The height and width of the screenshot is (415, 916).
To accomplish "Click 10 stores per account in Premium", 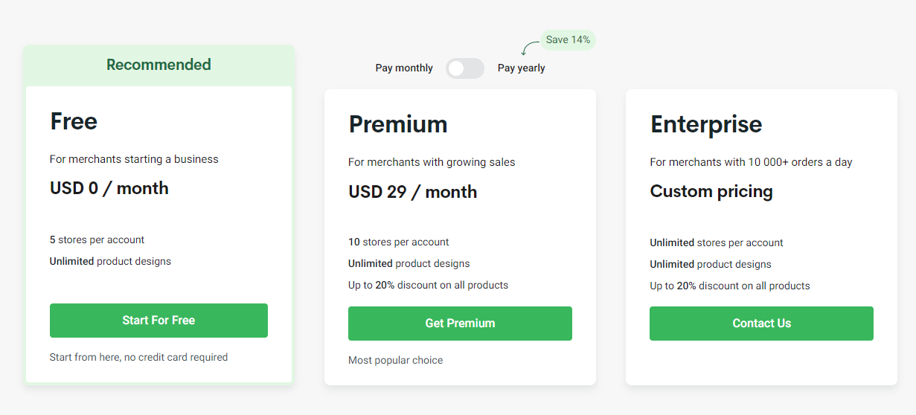I will point(399,242).
